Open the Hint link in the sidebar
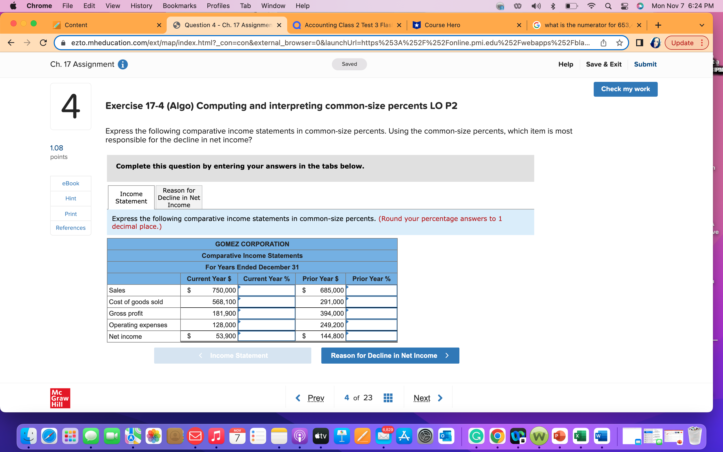Viewport: 723px width, 452px height. coord(71,198)
